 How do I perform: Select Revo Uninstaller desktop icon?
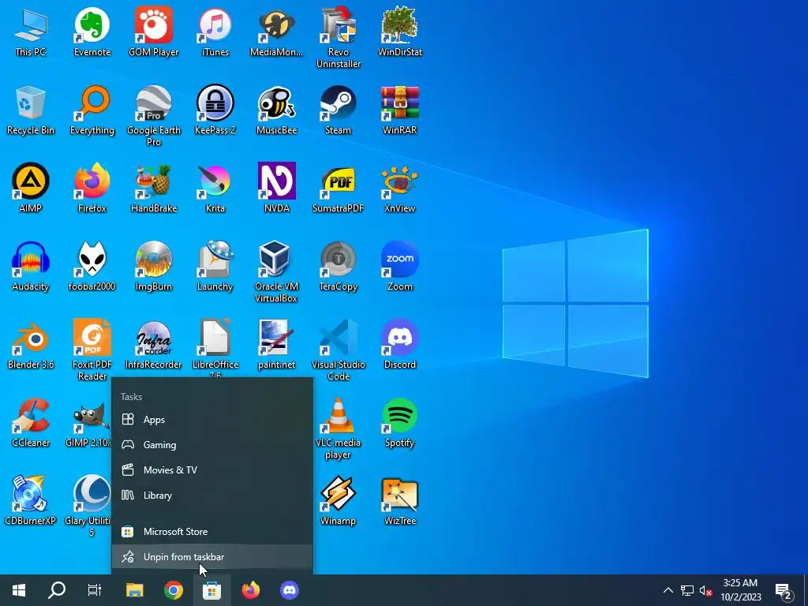[x=339, y=37]
